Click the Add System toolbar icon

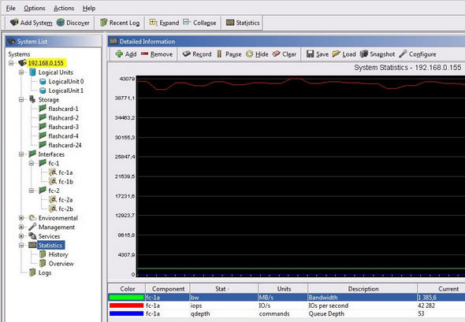click(14, 23)
